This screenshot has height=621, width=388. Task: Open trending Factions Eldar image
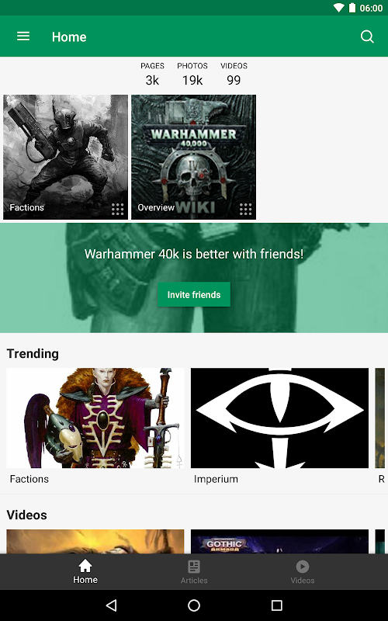95,418
